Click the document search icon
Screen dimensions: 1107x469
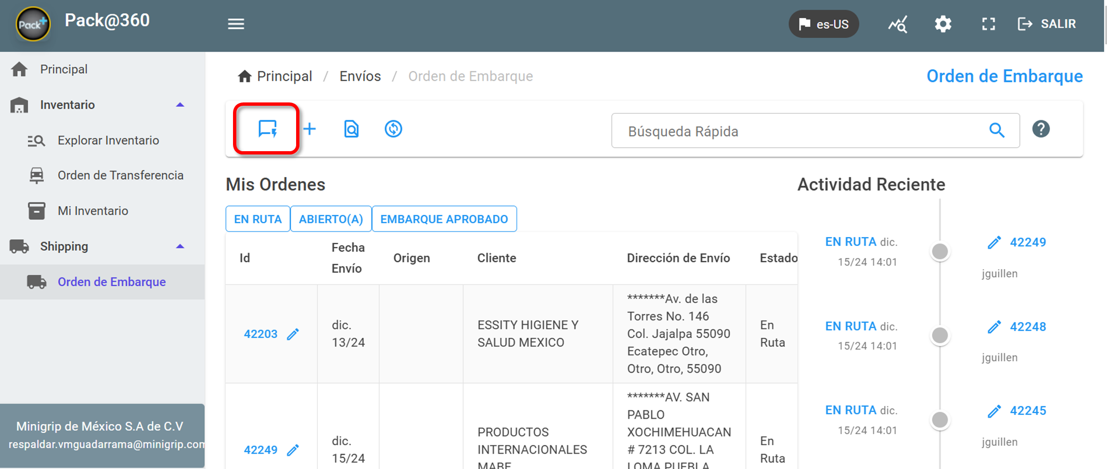tap(351, 129)
